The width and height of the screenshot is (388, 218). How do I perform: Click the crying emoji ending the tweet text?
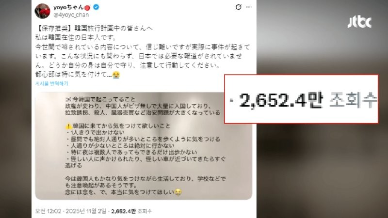point(116,75)
